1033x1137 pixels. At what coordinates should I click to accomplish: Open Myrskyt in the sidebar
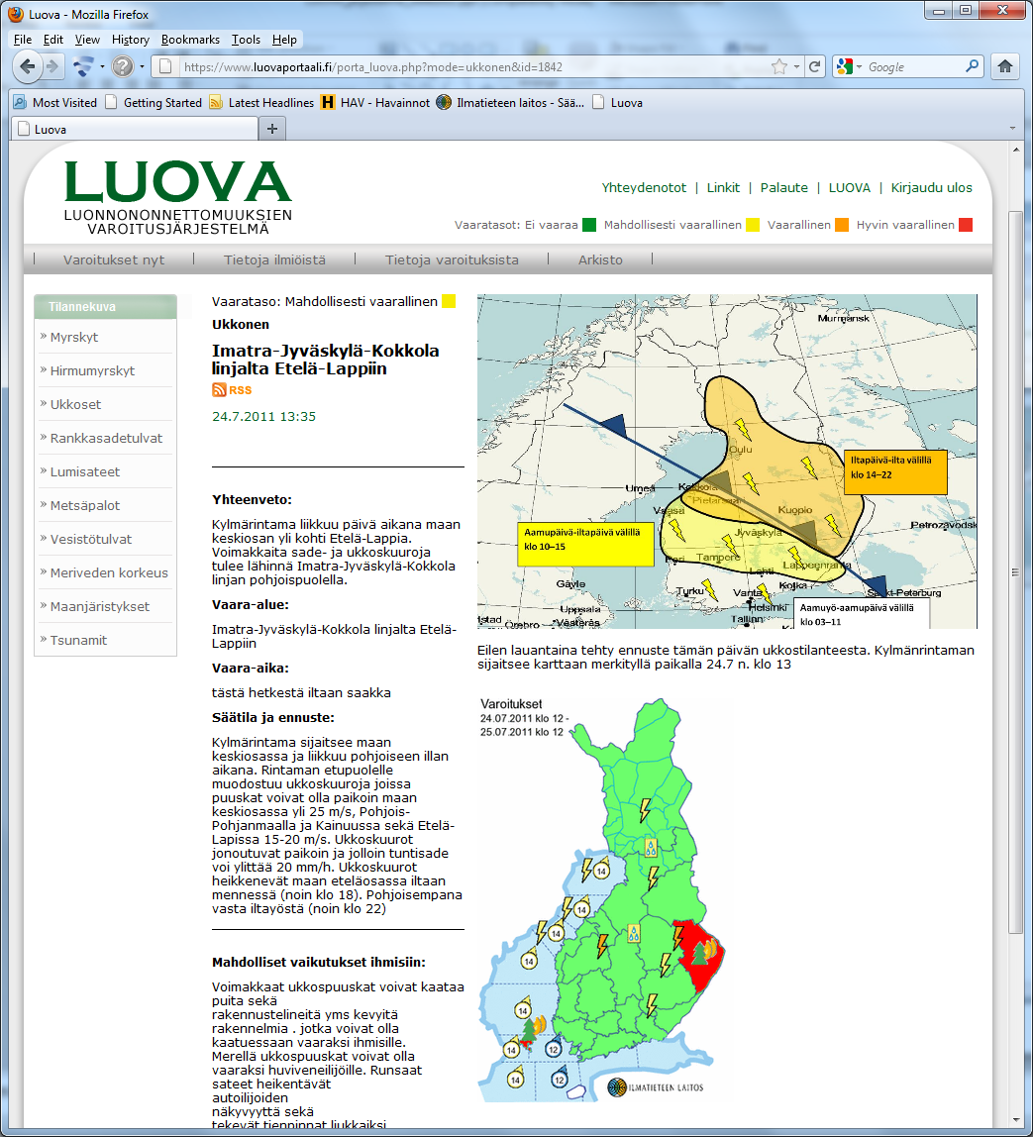point(74,337)
